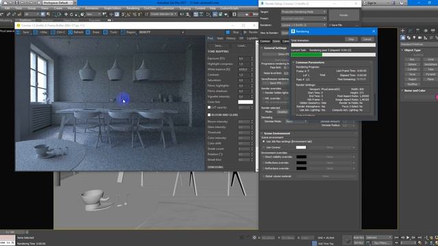This screenshot has height=246, width=438.
Task: Click Rendering dialog blue app icon
Action: [293, 31]
